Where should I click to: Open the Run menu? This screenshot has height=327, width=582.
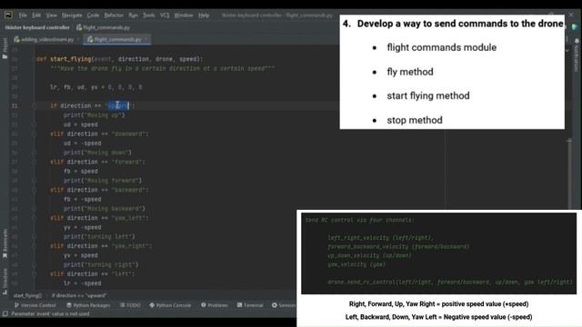[x=134, y=15]
